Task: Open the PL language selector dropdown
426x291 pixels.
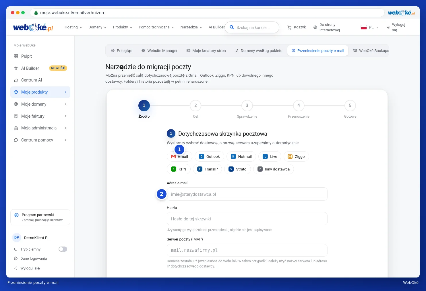Action: [370, 27]
